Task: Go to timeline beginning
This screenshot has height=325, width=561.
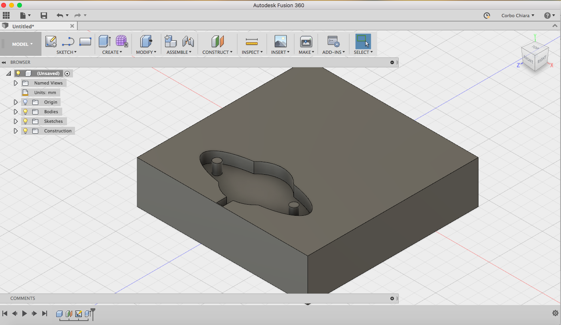Action: [5, 313]
